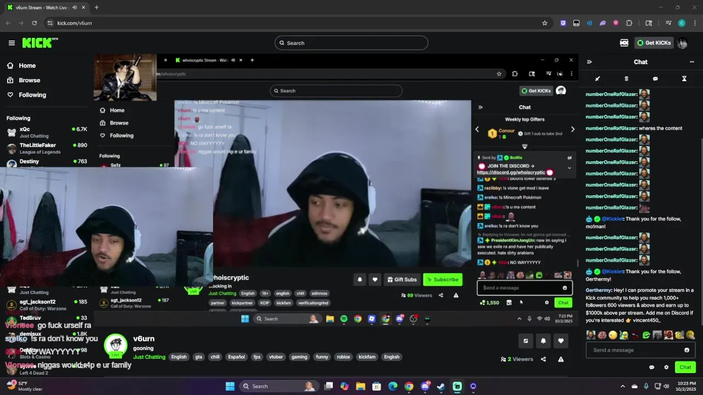703x395 pixels.
Task: Click the Windows Start button
Action: (230, 386)
